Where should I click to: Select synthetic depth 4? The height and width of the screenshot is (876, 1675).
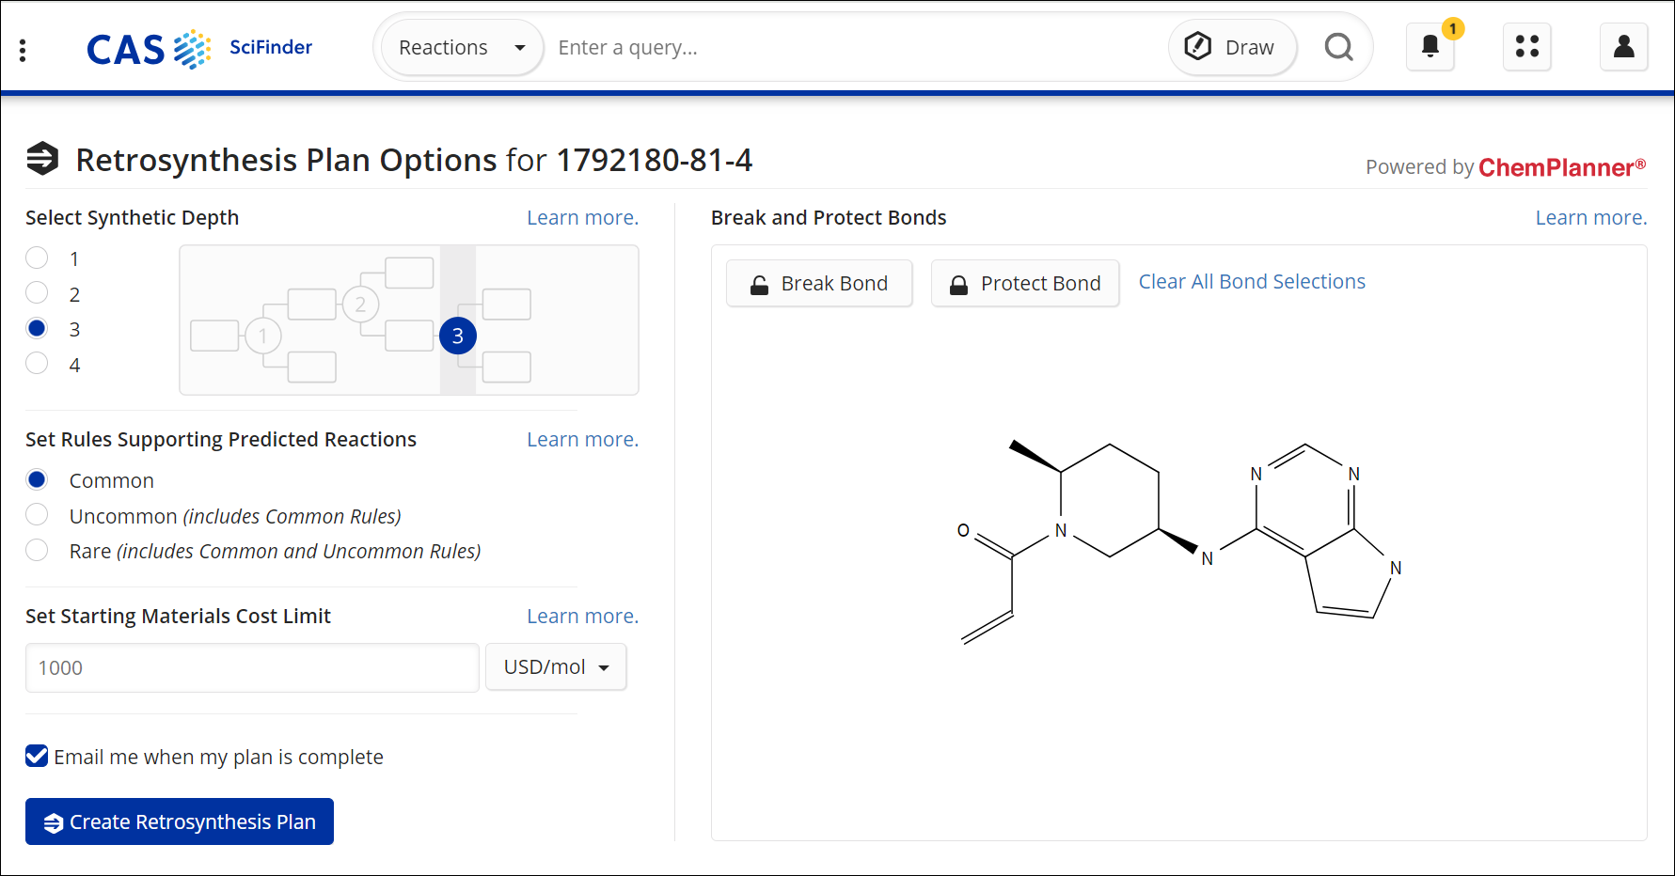[37, 364]
